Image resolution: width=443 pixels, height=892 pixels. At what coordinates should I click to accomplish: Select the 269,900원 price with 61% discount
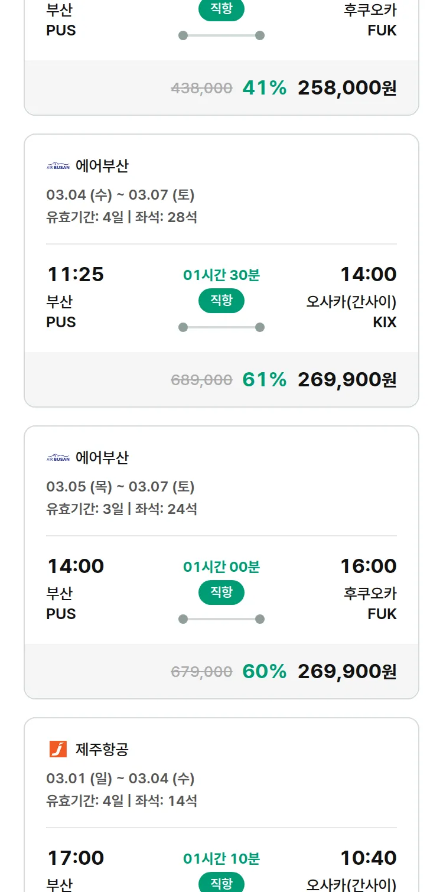(347, 380)
